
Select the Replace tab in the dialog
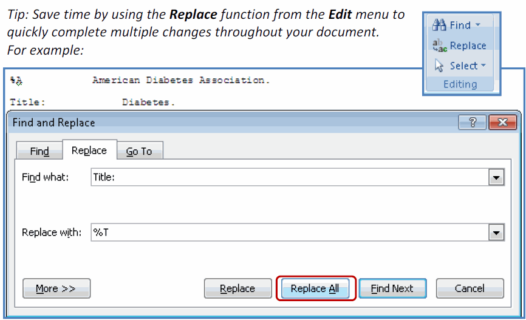[89, 150]
